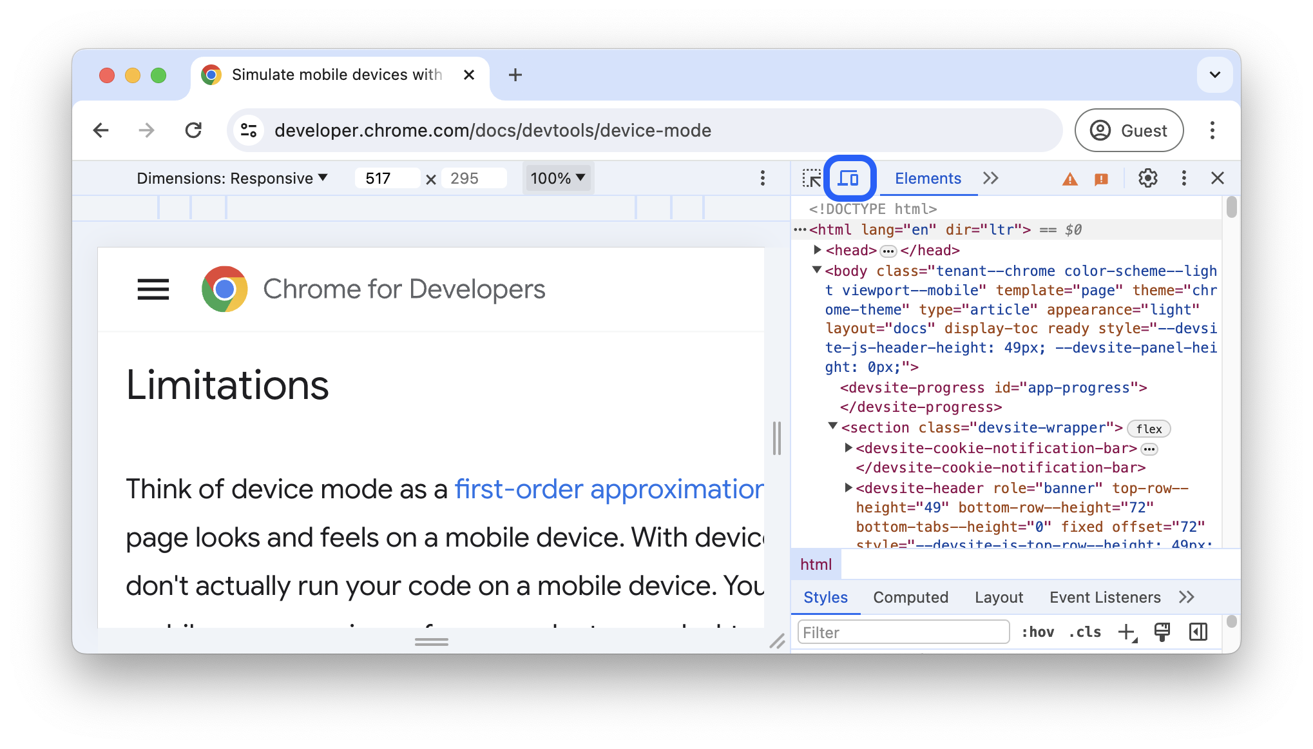The image size is (1313, 749).
Task: Click the Elements panel icon
Action: pyautogui.click(x=928, y=177)
